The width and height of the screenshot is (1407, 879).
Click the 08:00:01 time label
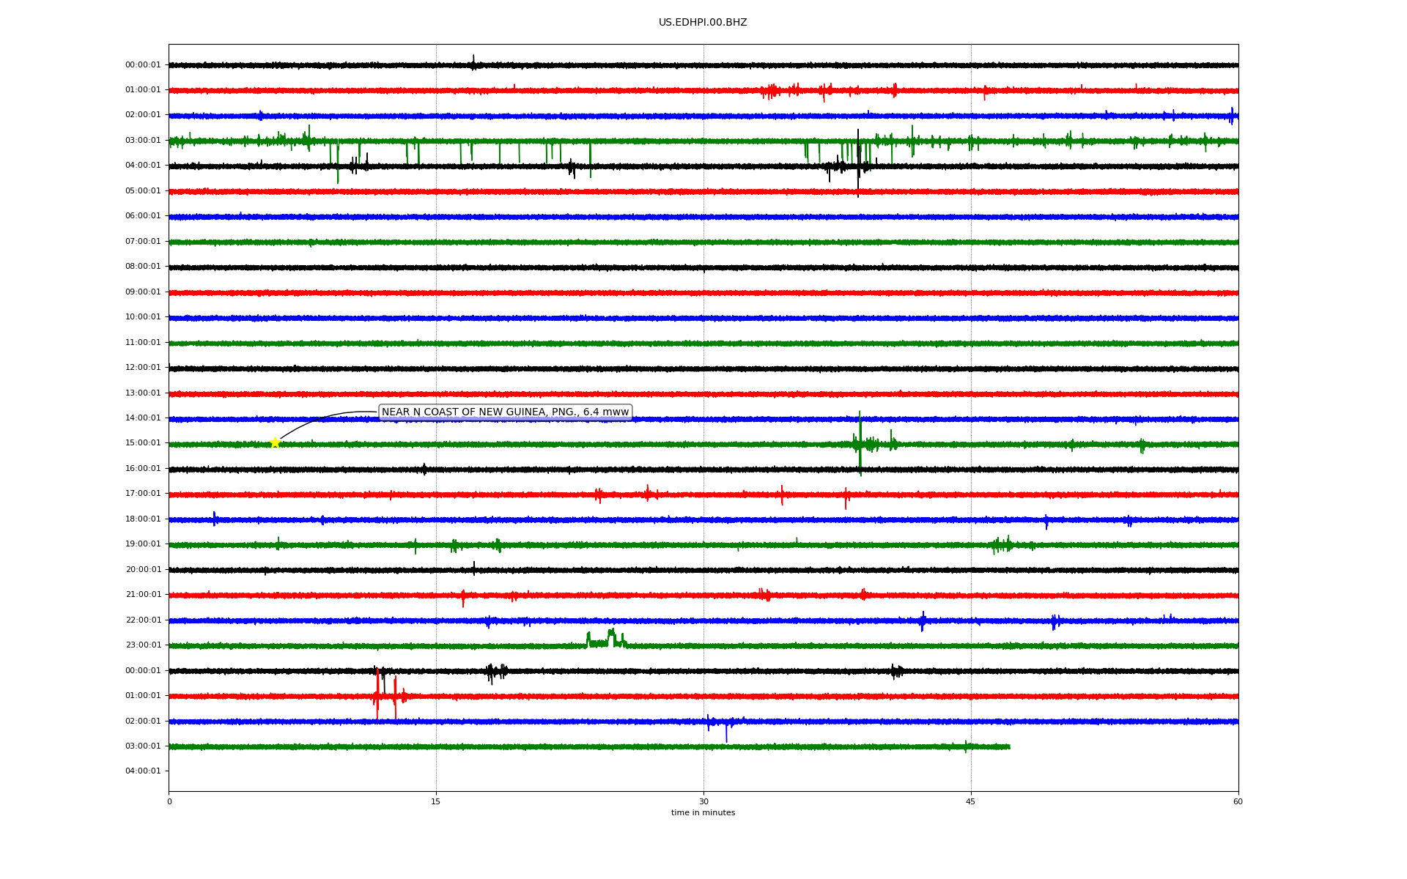click(x=143, y=267)
